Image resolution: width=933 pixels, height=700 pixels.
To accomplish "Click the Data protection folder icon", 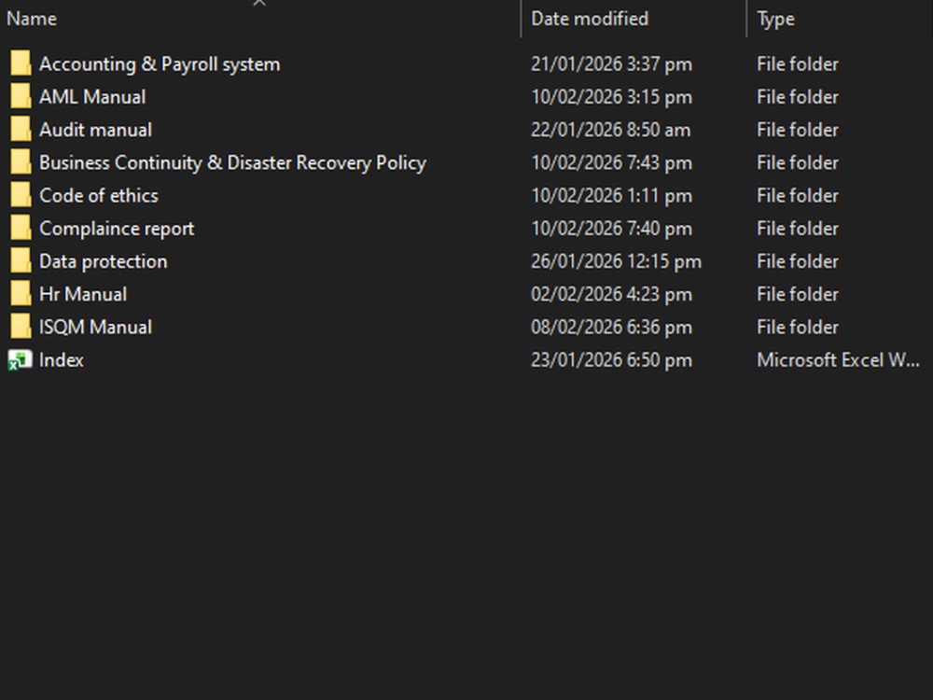I will pos(21,260).
